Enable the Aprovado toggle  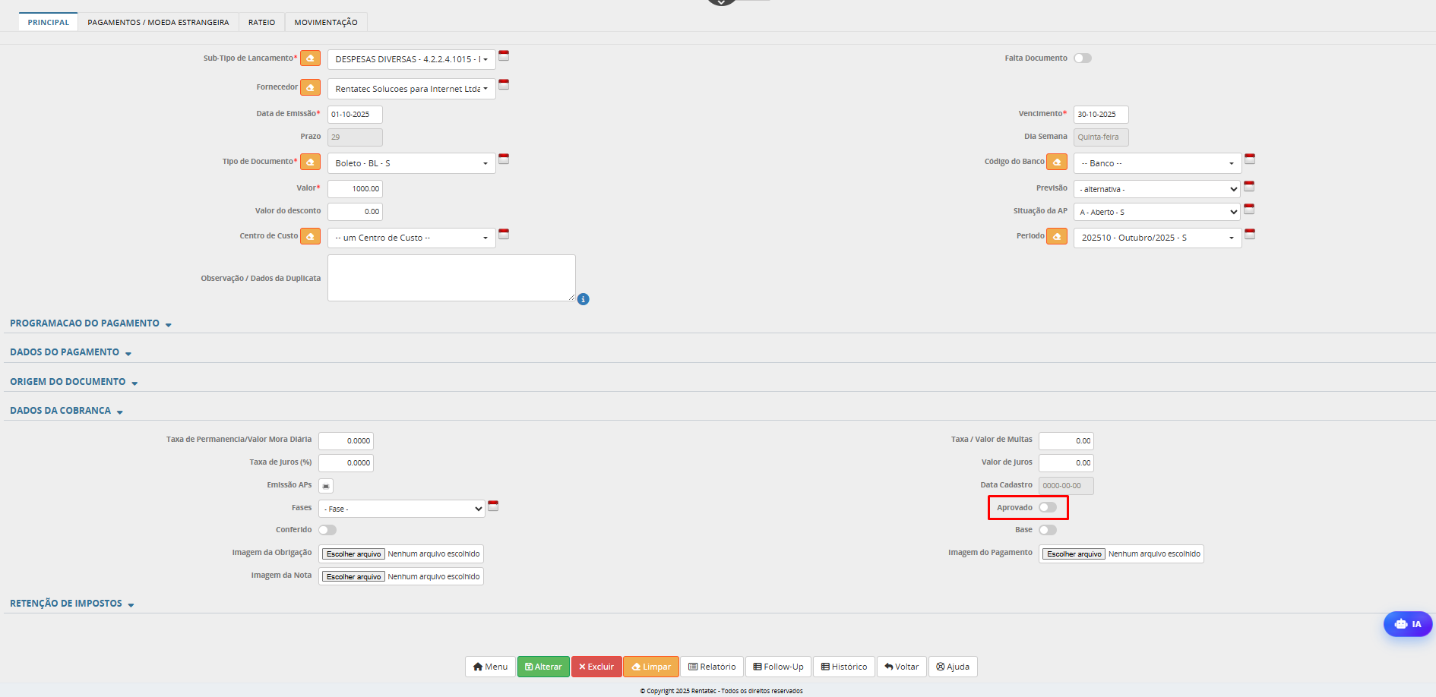pos(1048,507)
